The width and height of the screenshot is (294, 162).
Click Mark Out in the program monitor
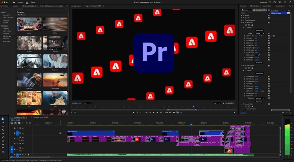[x=141, y=113]
